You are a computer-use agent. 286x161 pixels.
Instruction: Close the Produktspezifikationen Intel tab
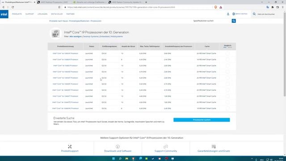pos(34,2)
